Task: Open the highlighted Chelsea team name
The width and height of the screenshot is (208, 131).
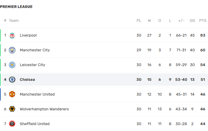Action: (27, 80)
